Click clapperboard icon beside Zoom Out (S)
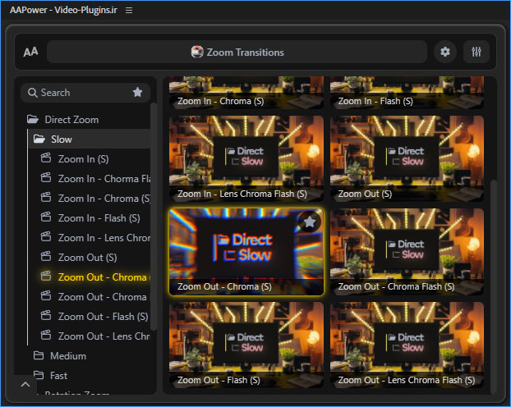511x407 pixels. coord(46,257)
